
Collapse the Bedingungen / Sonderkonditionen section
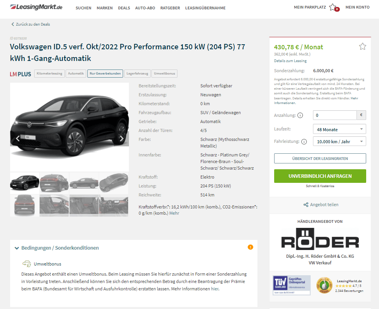coord(60,248)
